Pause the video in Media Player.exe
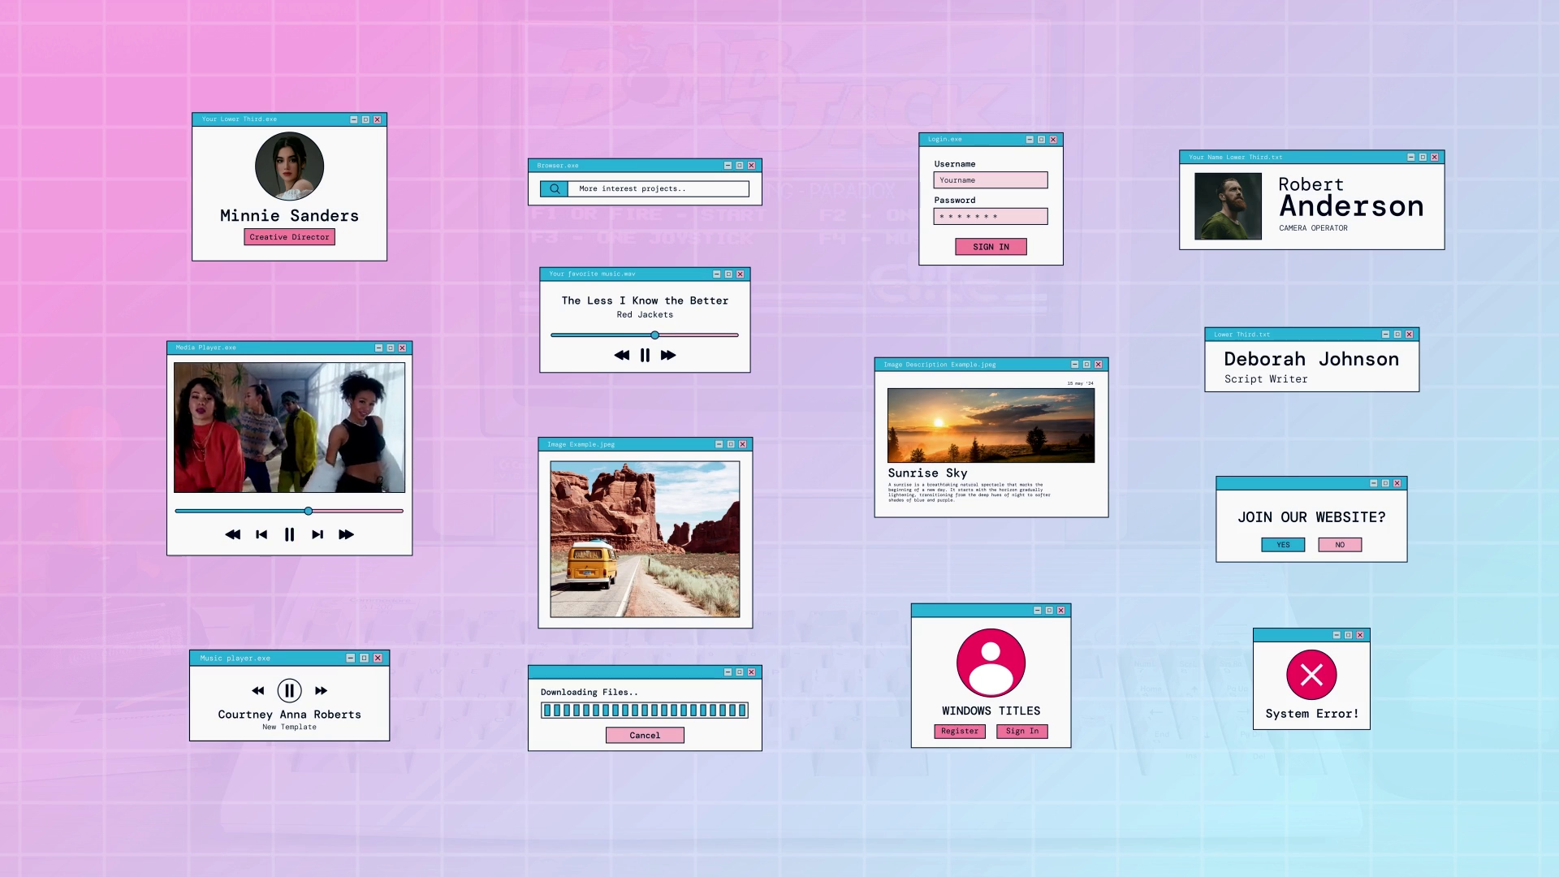Viewport: 1559px width, 877px height. pos(289,534)
